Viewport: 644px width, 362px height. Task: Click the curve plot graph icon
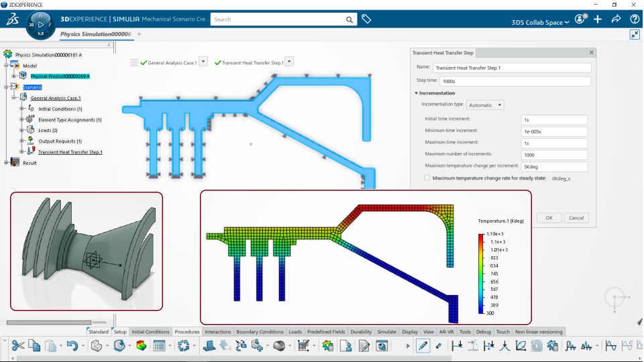521,346
